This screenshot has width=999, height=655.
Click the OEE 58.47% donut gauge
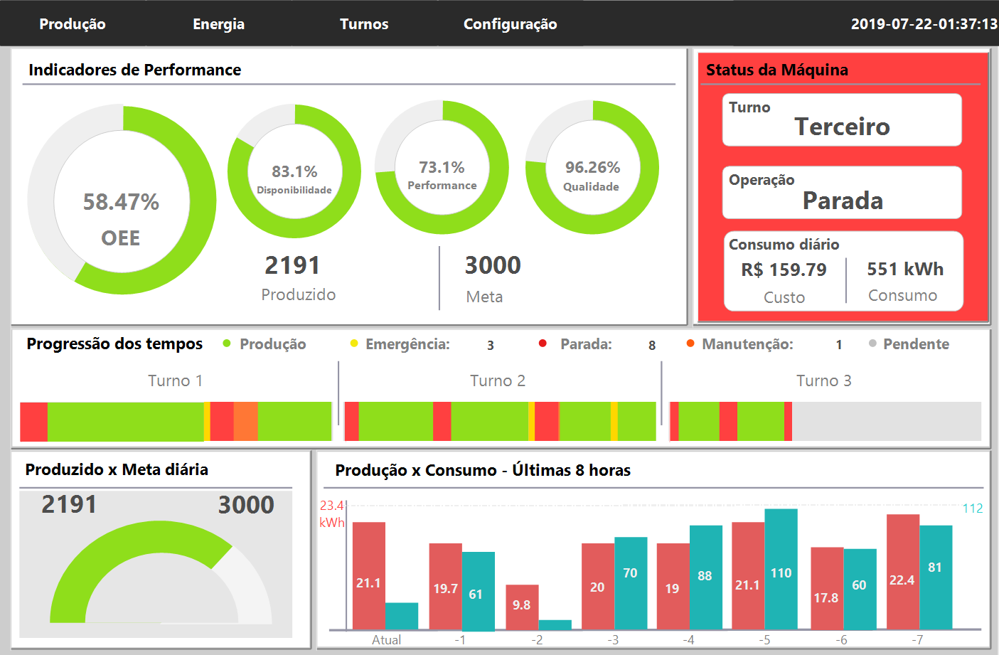click(122, 200)
